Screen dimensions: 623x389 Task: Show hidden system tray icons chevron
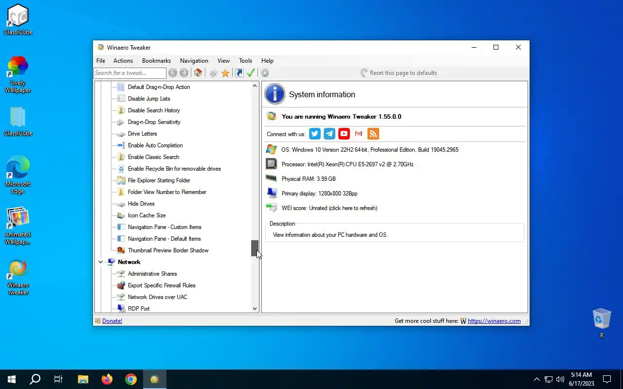click(536, 379)
